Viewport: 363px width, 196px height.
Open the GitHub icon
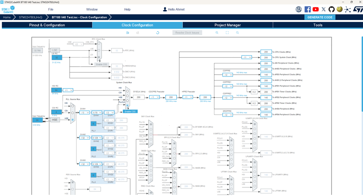click(x=331, y=9)
